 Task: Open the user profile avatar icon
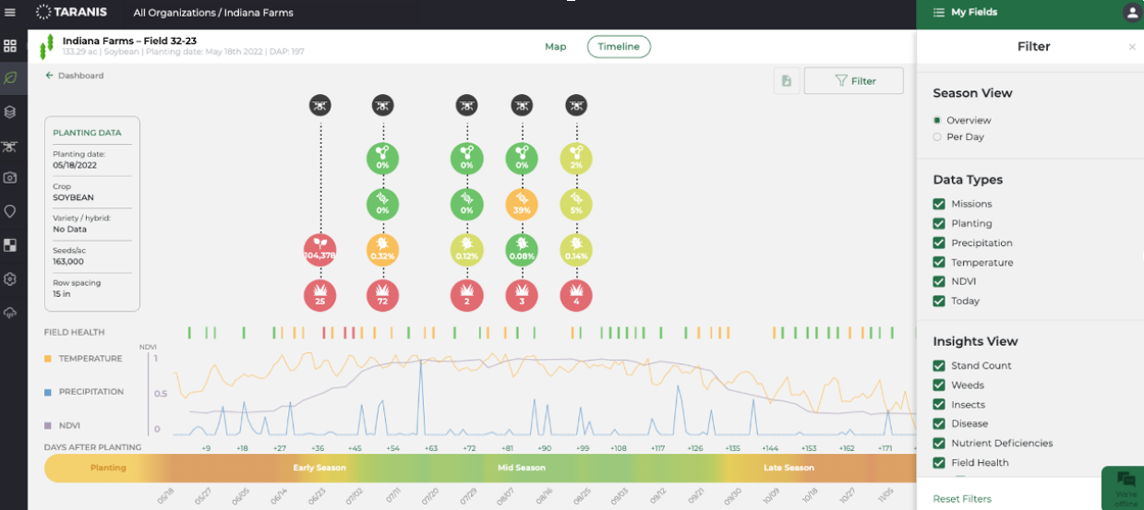click(x=1132, y=13)
